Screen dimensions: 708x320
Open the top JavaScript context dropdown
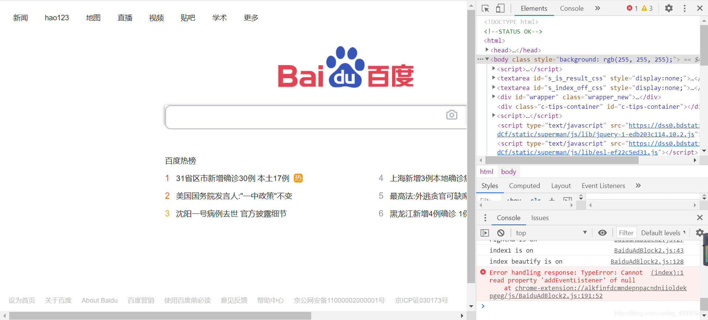(551, 233)
